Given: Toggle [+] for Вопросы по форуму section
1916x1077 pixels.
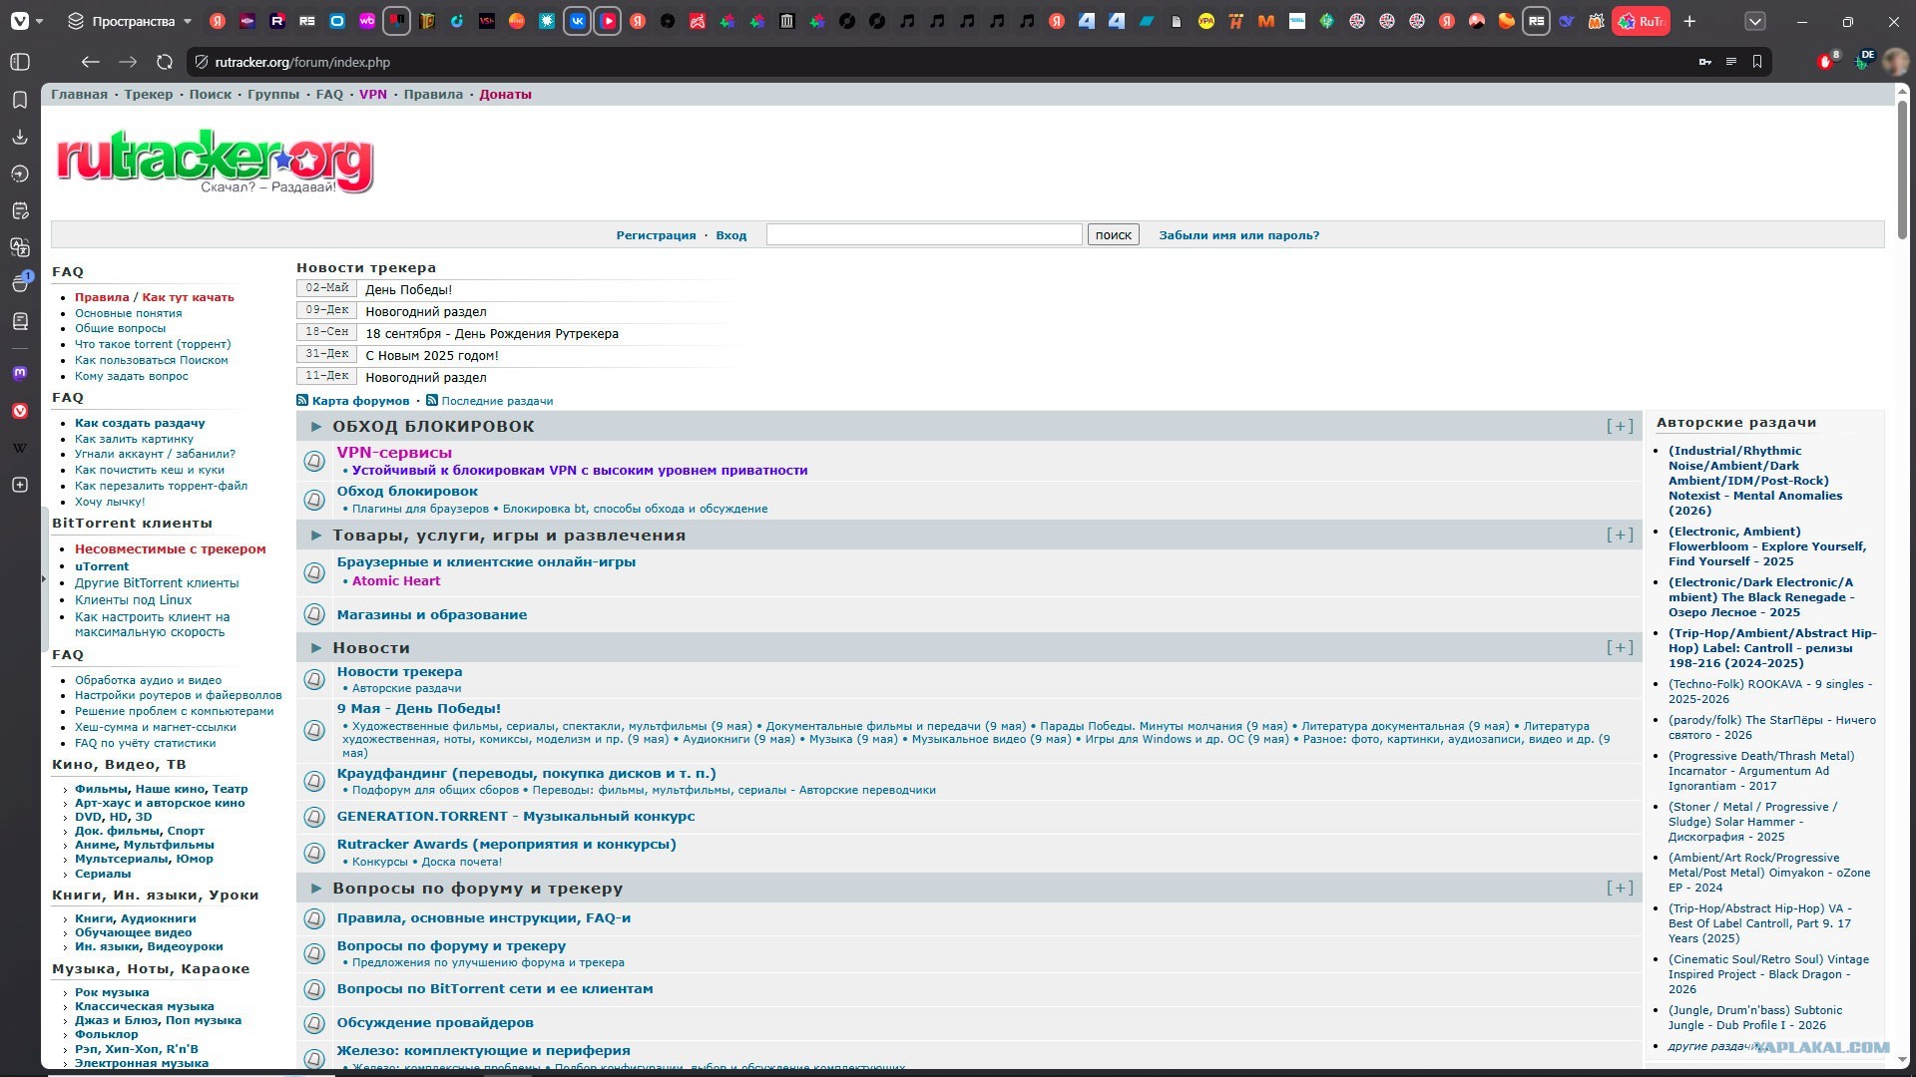Looking at the screenshot, I should [x=1620, y=889].
